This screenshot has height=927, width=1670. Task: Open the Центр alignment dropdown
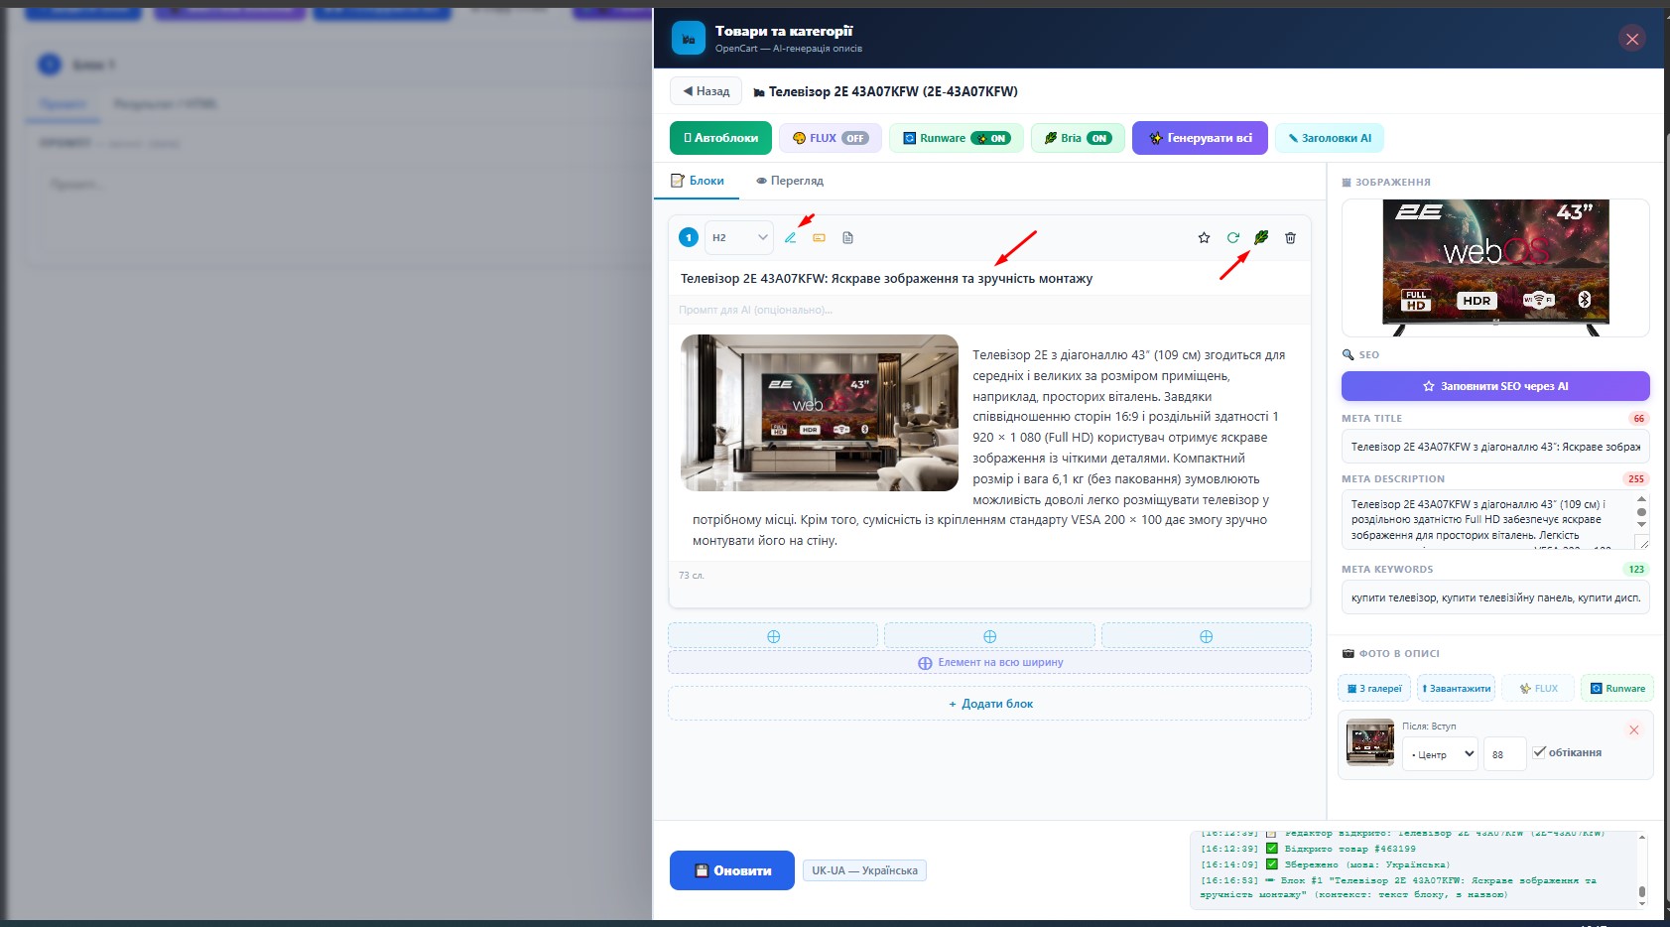point(1440,754)
